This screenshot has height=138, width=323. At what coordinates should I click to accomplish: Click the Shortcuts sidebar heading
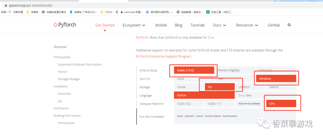(60, 47)
